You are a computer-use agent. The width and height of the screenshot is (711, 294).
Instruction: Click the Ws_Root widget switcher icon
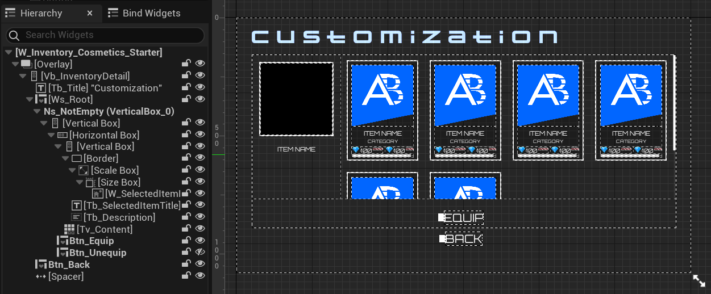coord(40,100)
